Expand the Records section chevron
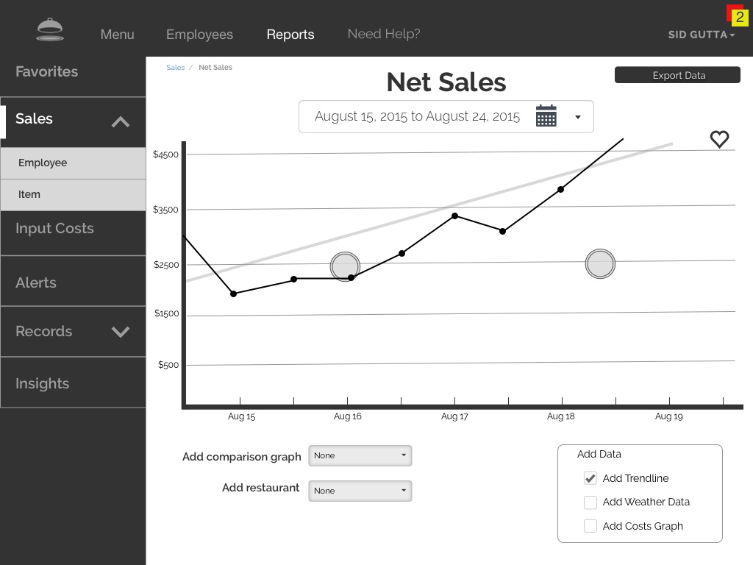Screen dimensions: 753x565 tap(121, 332)
